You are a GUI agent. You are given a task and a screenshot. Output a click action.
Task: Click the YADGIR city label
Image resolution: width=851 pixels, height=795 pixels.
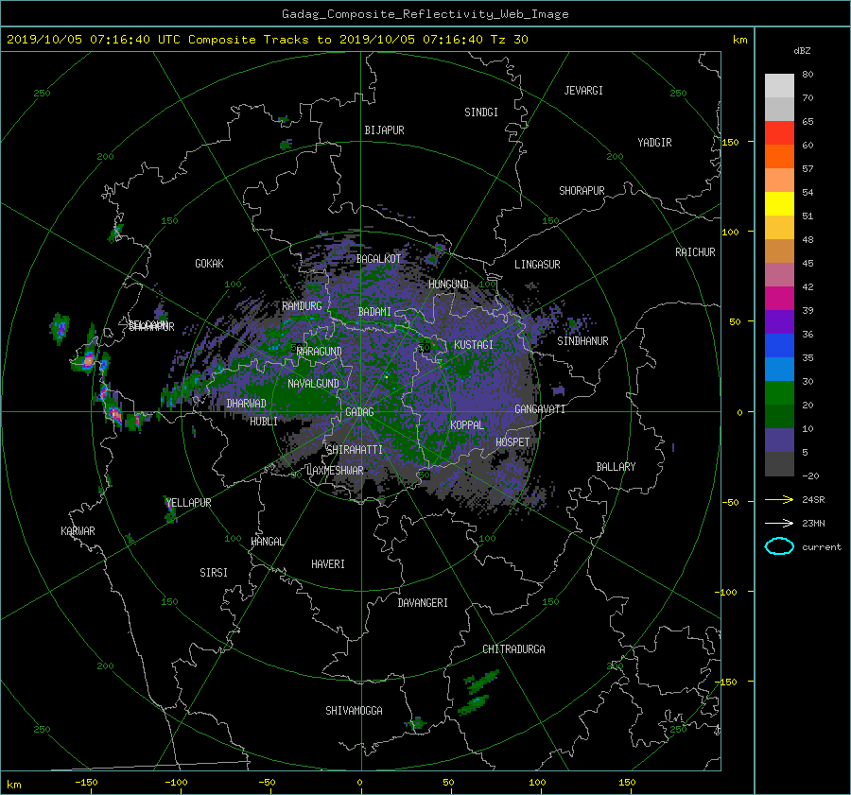pyautogui.click(x=654, y=143)
